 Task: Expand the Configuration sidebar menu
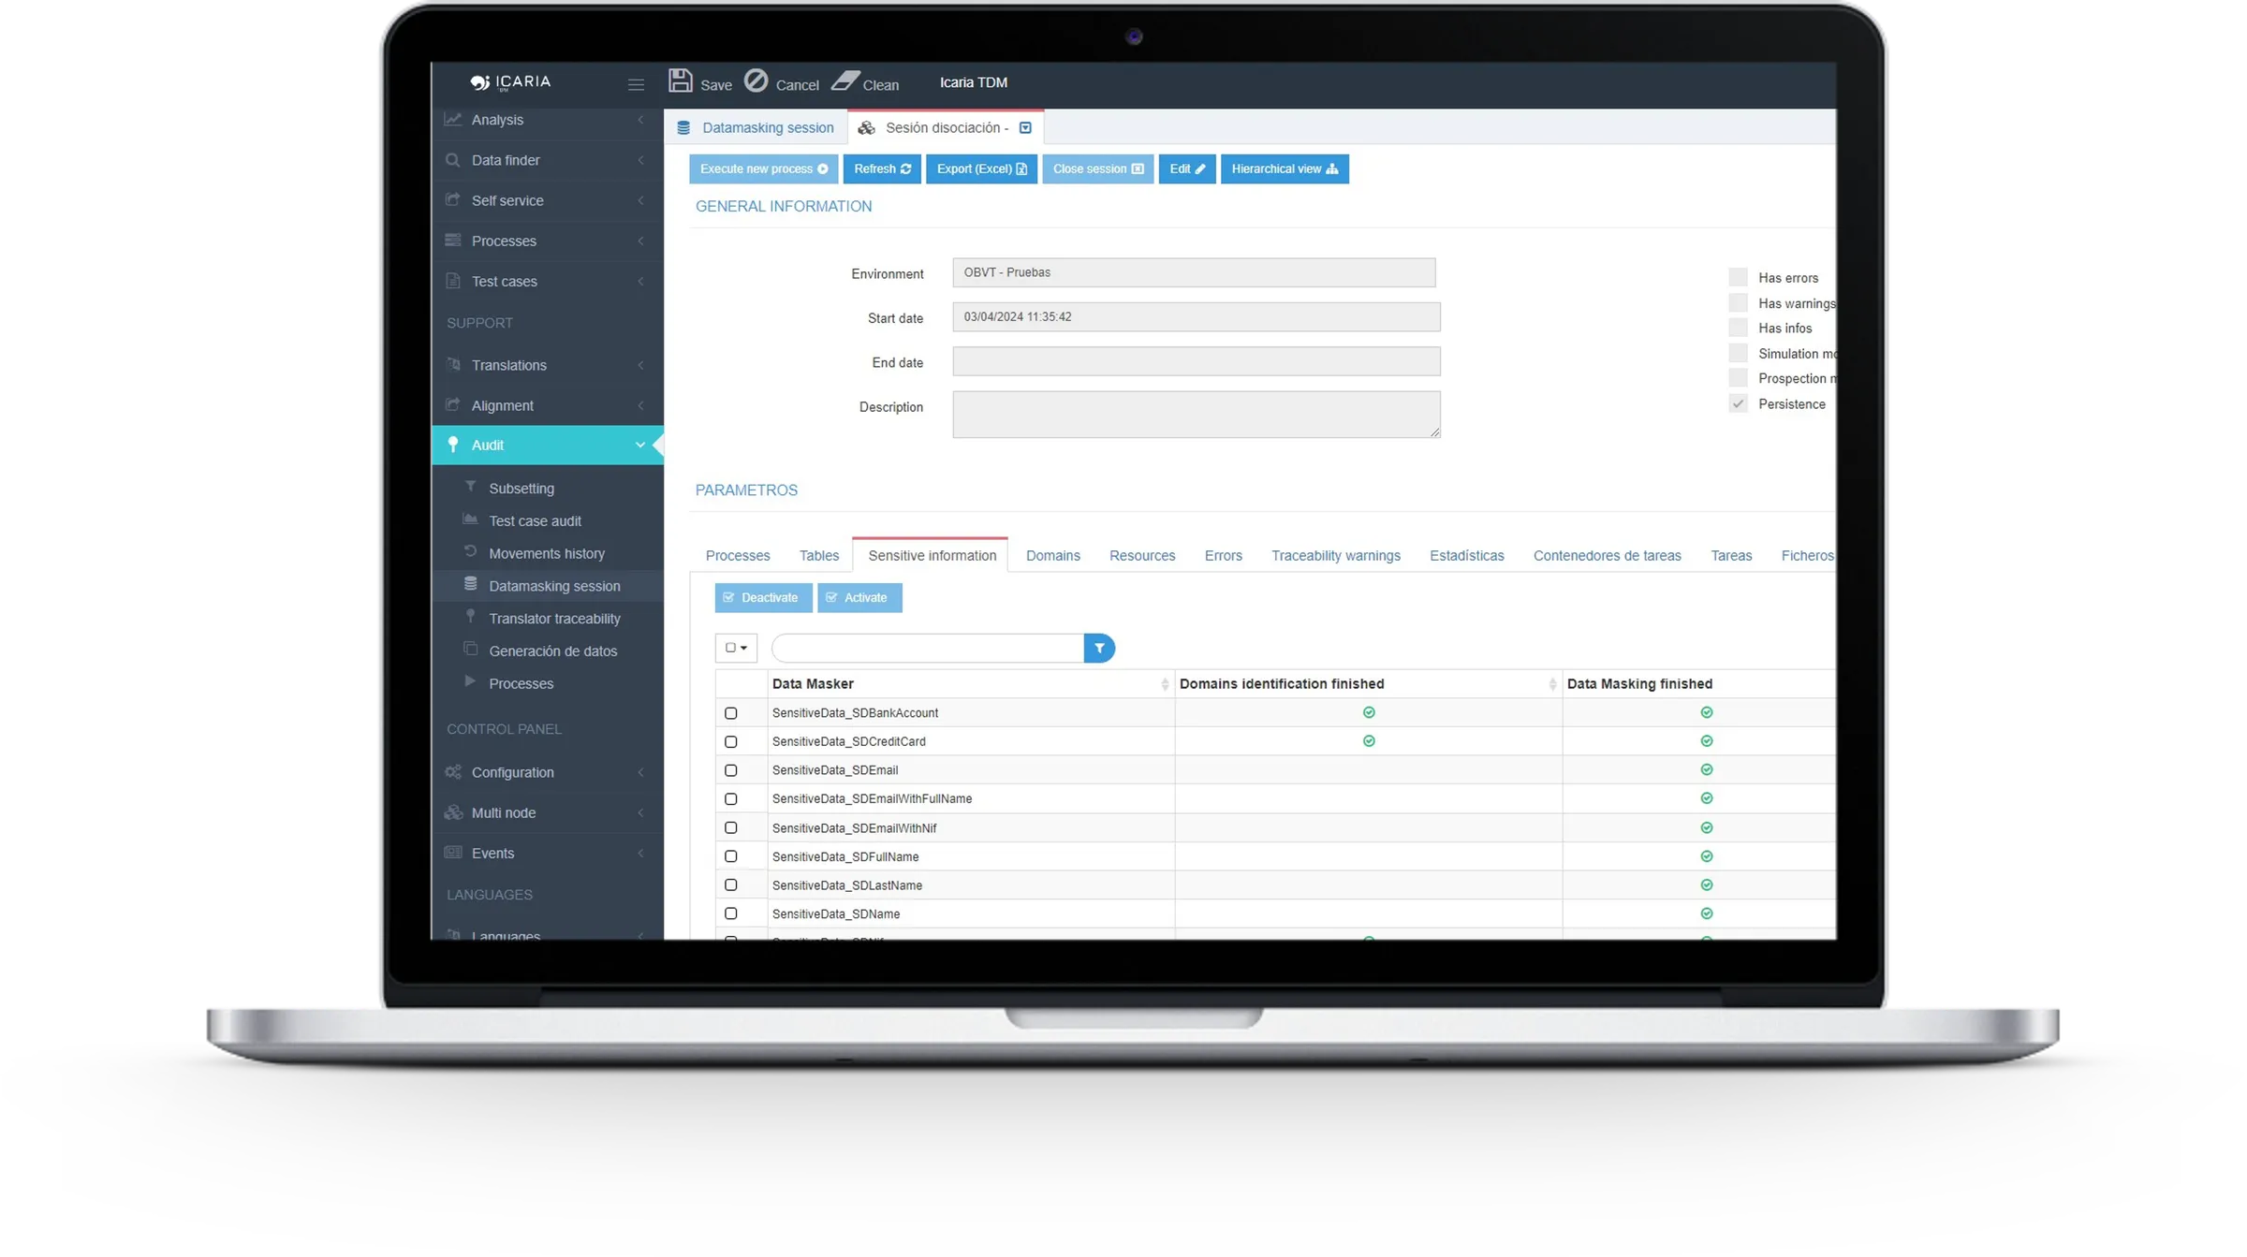point(548,772)
